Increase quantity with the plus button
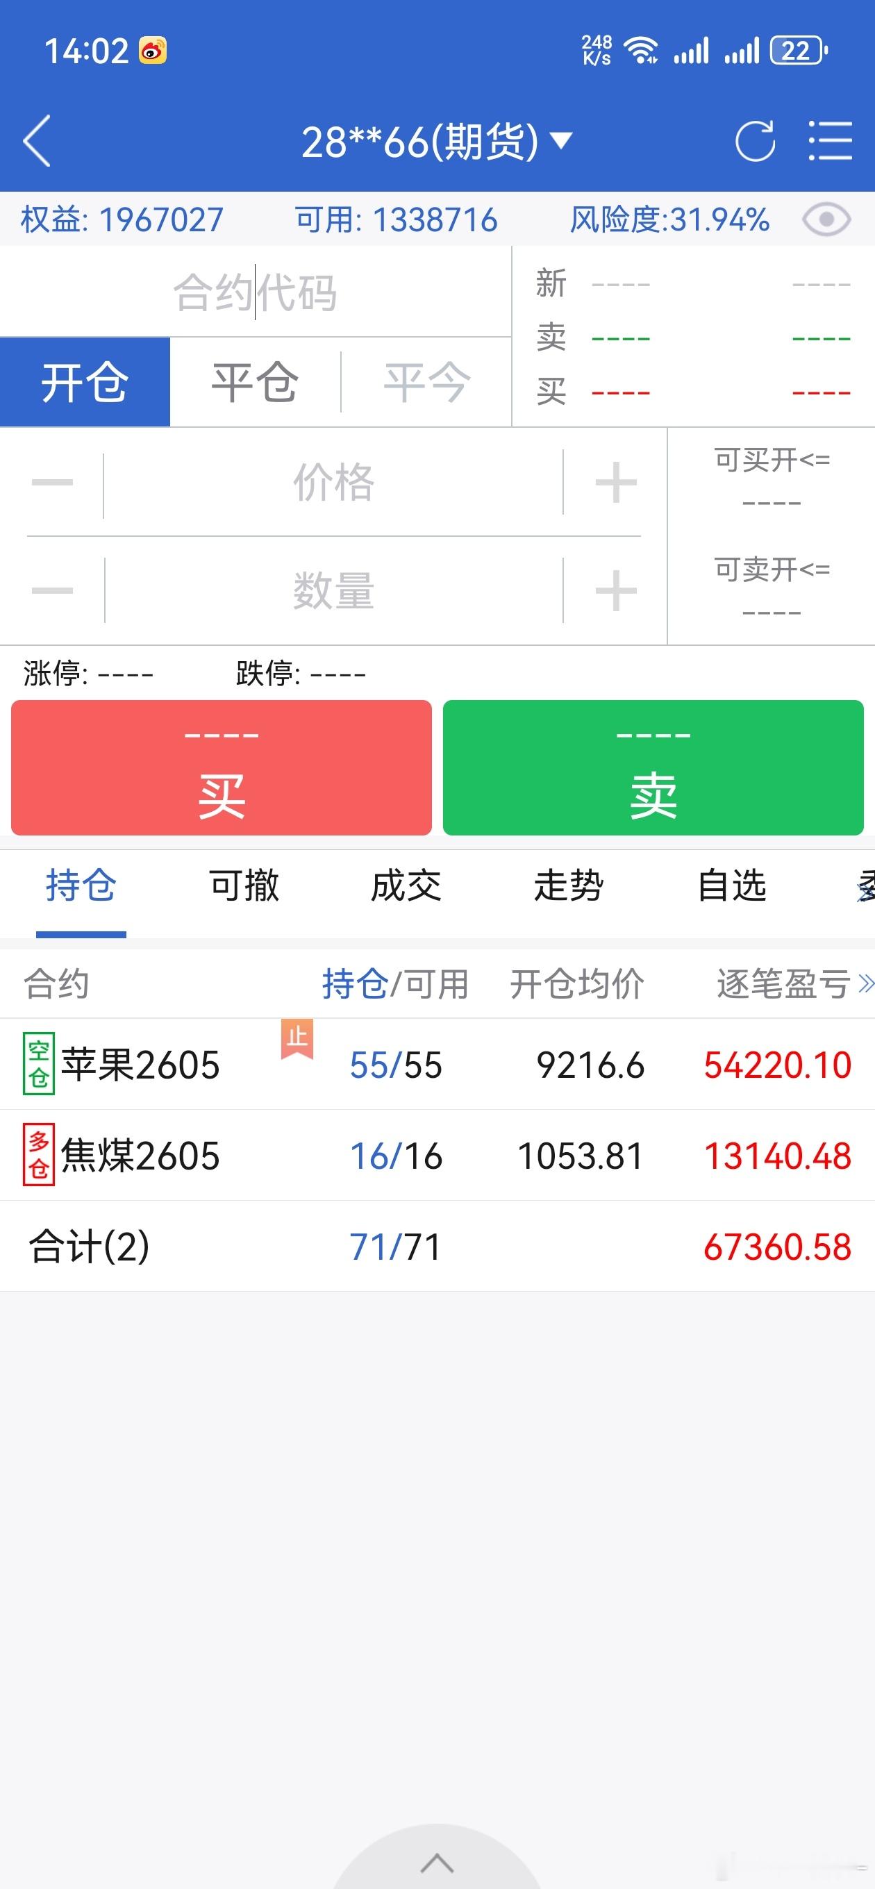This screenshot has height=1889, width=875. tap(615, 590)
